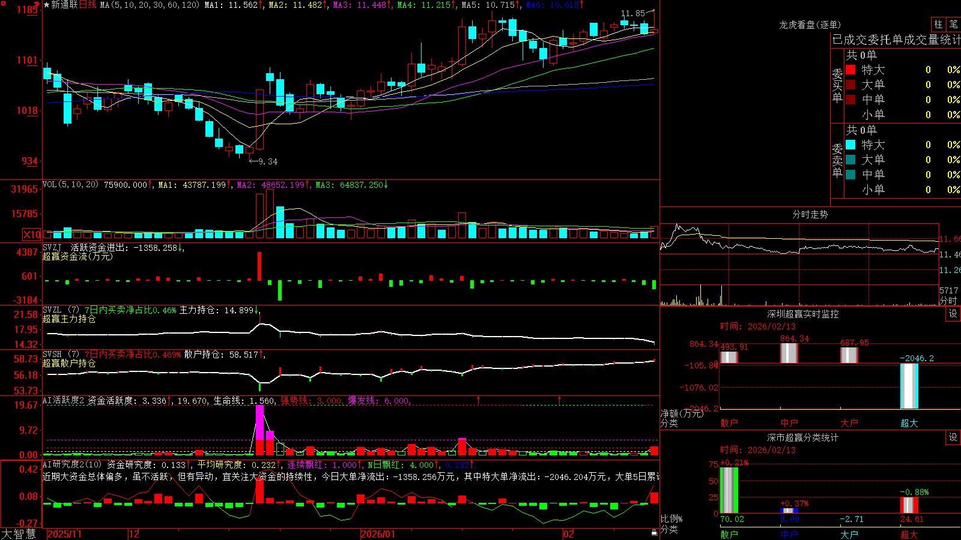Switch 龙虎看盘 to 笔 view
Screen dimensions: 961x540
pos(953,24)
